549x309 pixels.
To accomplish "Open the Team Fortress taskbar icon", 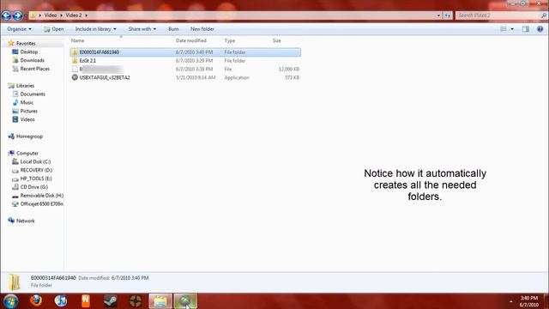I will tap(136, 301).
